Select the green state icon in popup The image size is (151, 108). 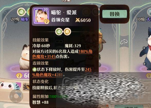click(59, 32)
